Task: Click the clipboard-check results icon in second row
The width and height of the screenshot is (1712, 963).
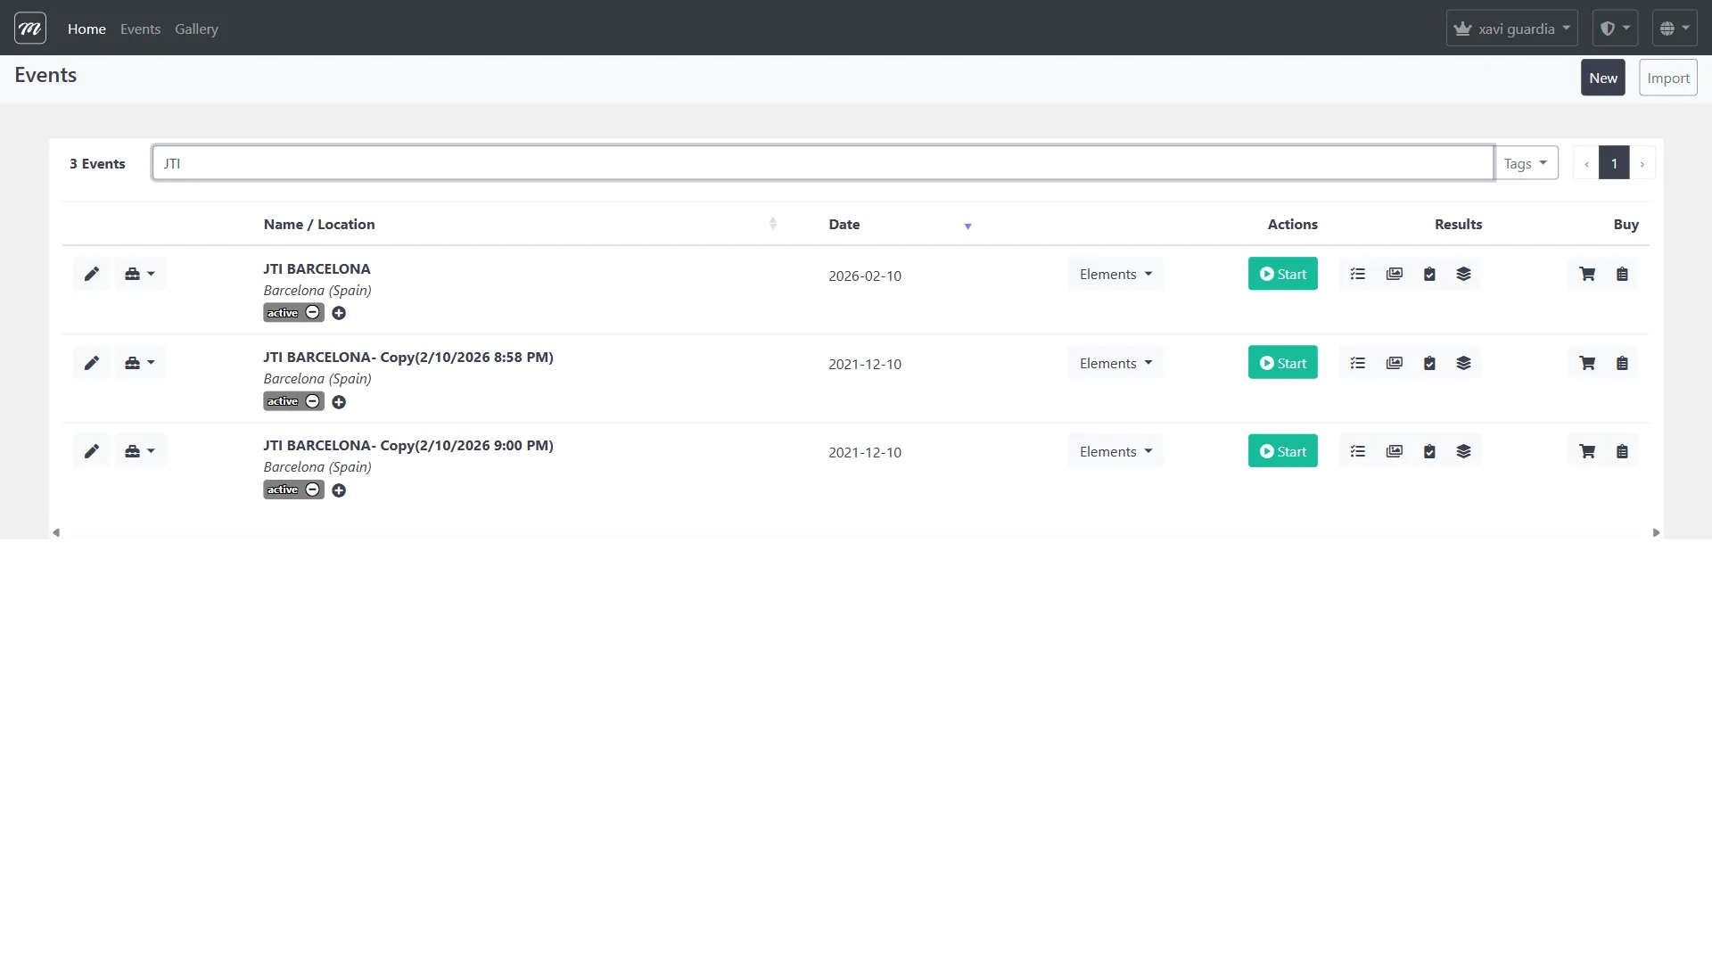Action: point(1429,363)
